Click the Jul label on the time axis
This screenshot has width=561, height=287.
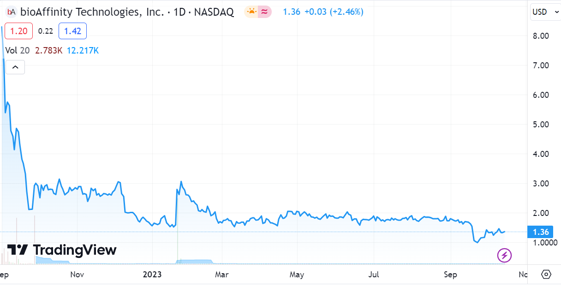[x=374, y=275]
